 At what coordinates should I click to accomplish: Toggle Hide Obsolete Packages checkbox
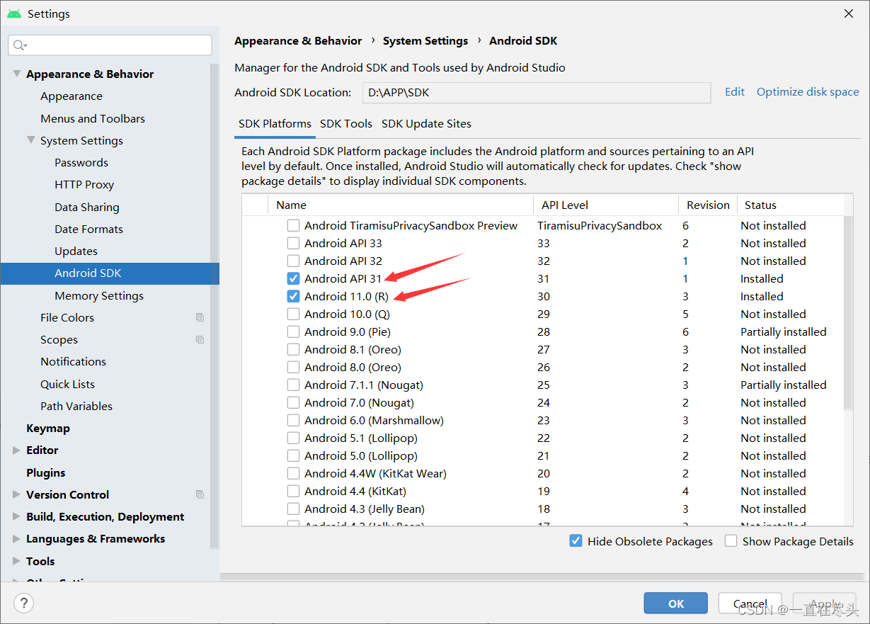tap(576, 541)
